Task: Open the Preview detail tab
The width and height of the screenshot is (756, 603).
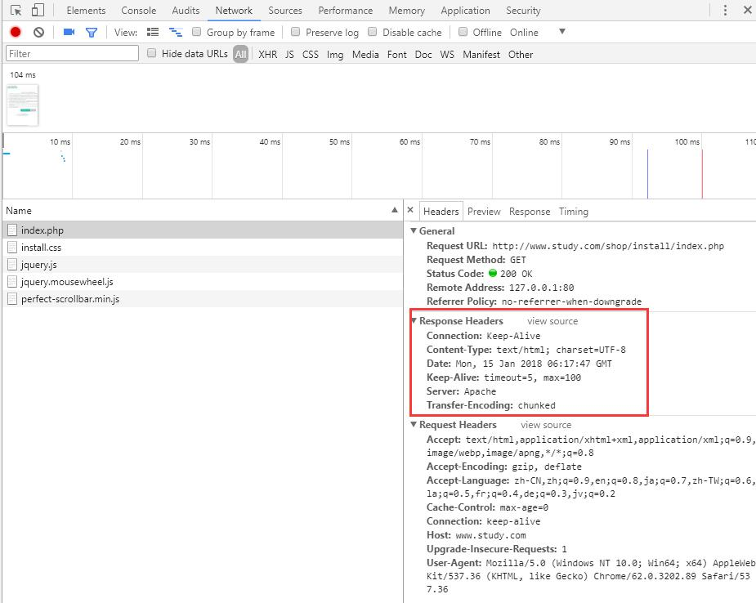Action: coord(484,211)
